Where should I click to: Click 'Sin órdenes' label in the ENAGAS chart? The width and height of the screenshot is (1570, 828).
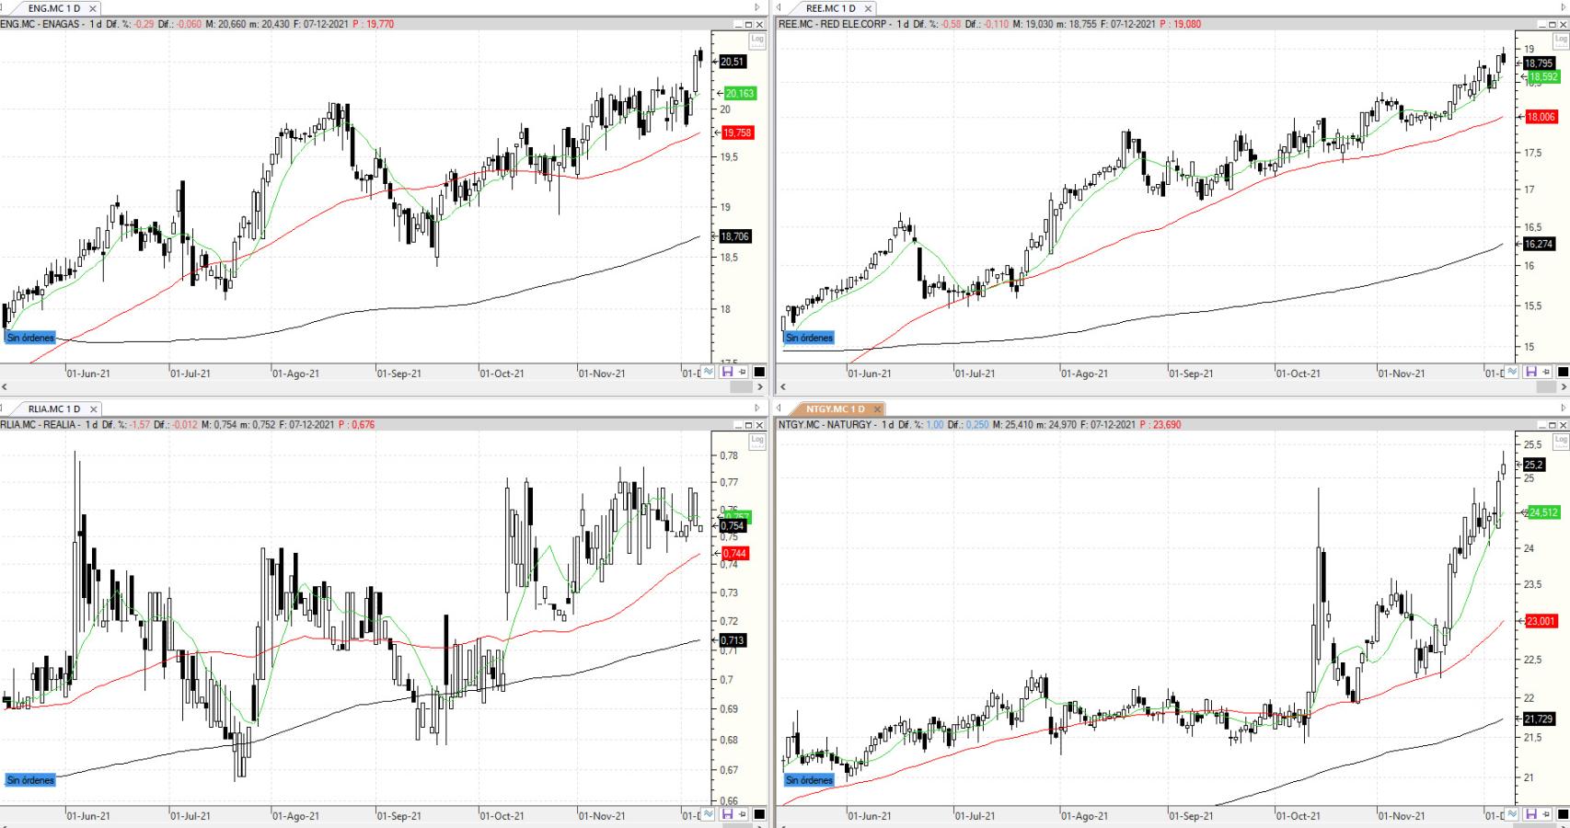click(30, 338)
